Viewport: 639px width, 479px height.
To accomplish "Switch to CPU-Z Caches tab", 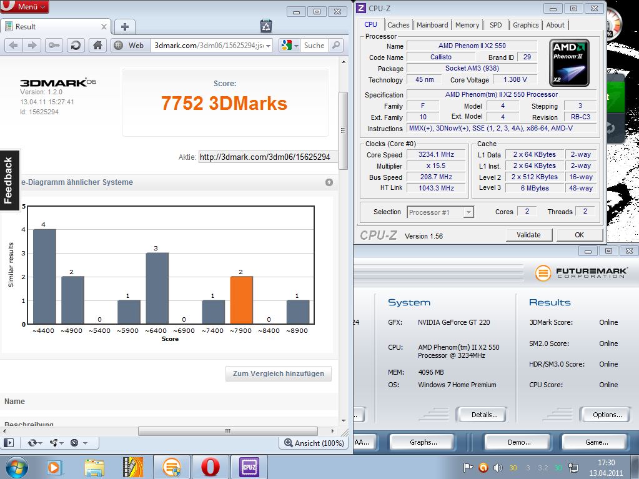I will tap(398, 25).
